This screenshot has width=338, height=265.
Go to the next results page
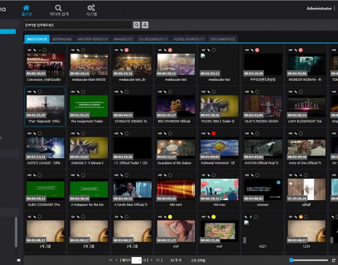tap(151, 260)
